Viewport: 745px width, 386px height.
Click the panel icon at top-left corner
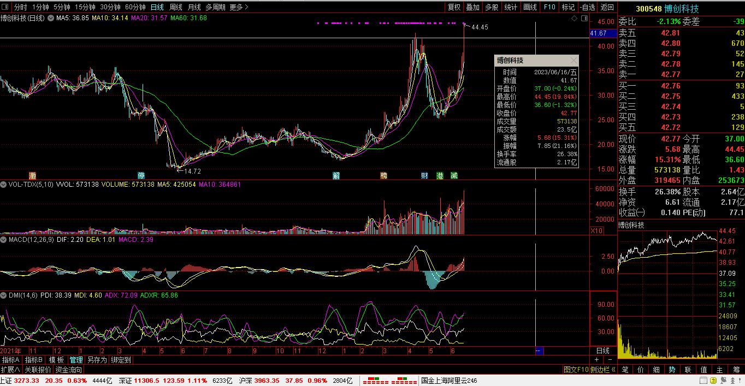[x=5, y=7]
